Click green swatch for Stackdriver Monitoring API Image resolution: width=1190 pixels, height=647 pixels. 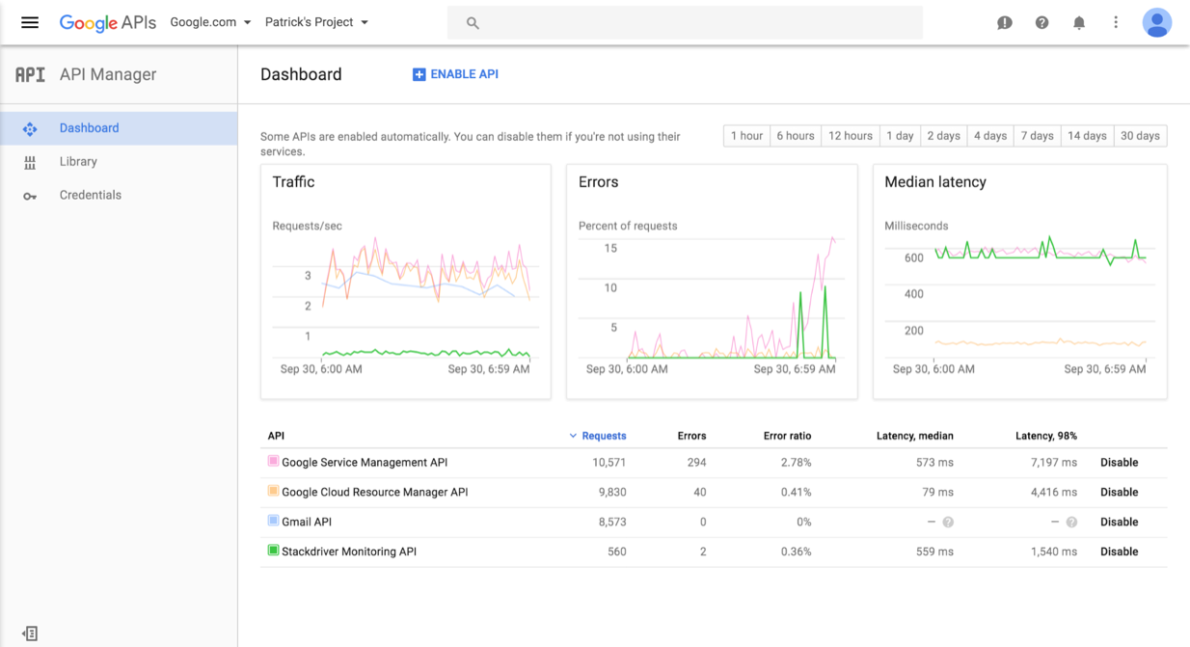click(x=273, y=552)
